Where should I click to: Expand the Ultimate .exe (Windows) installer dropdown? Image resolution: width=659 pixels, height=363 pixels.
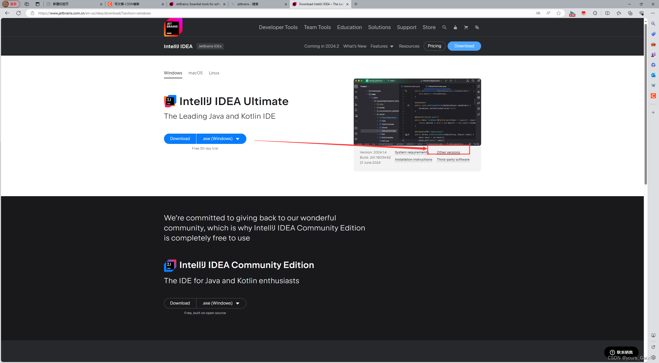coord(221,139)
